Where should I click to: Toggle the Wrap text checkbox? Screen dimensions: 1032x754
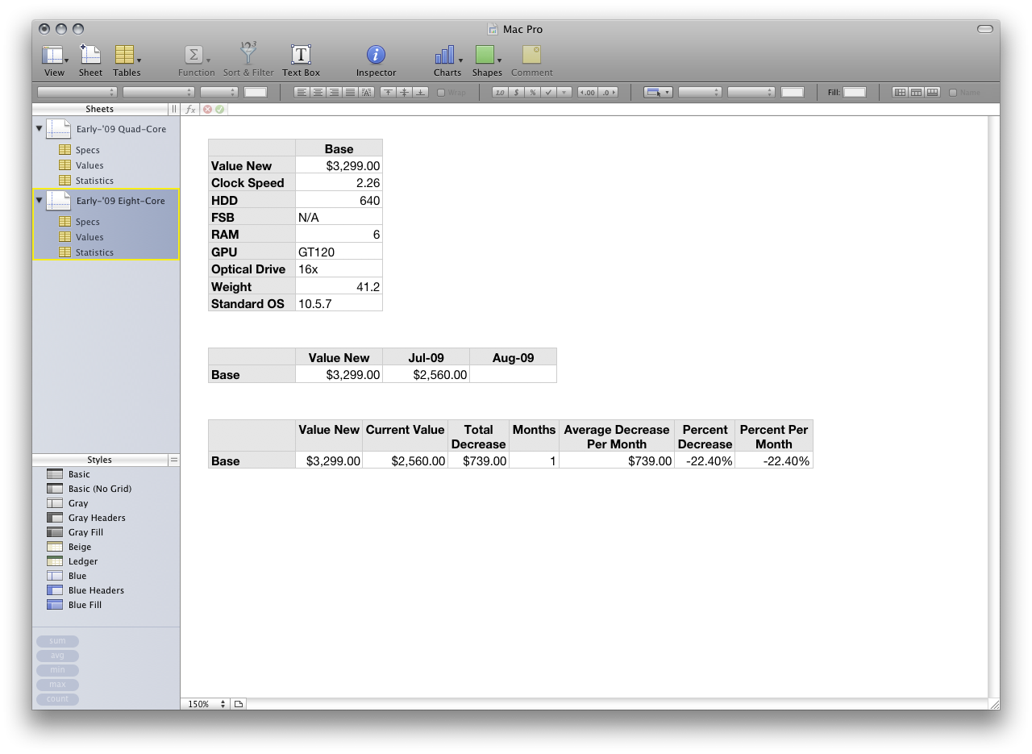click(441, 93)
